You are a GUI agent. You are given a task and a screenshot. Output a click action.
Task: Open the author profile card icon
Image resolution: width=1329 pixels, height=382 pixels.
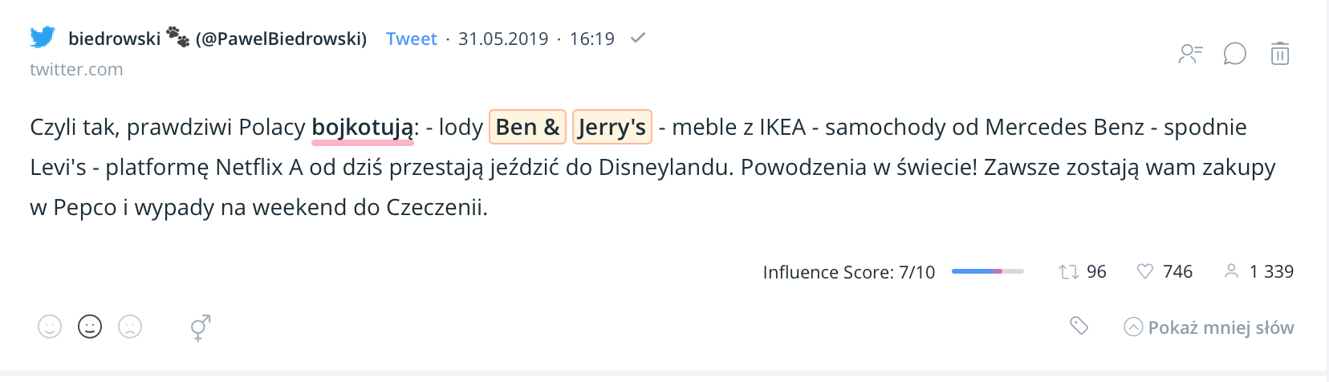1190,54
